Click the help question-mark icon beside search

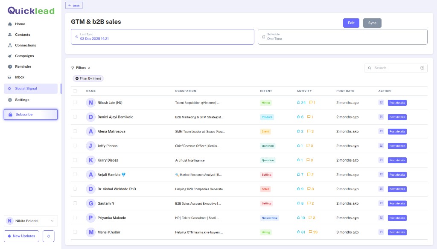click(x=422, y=68)
